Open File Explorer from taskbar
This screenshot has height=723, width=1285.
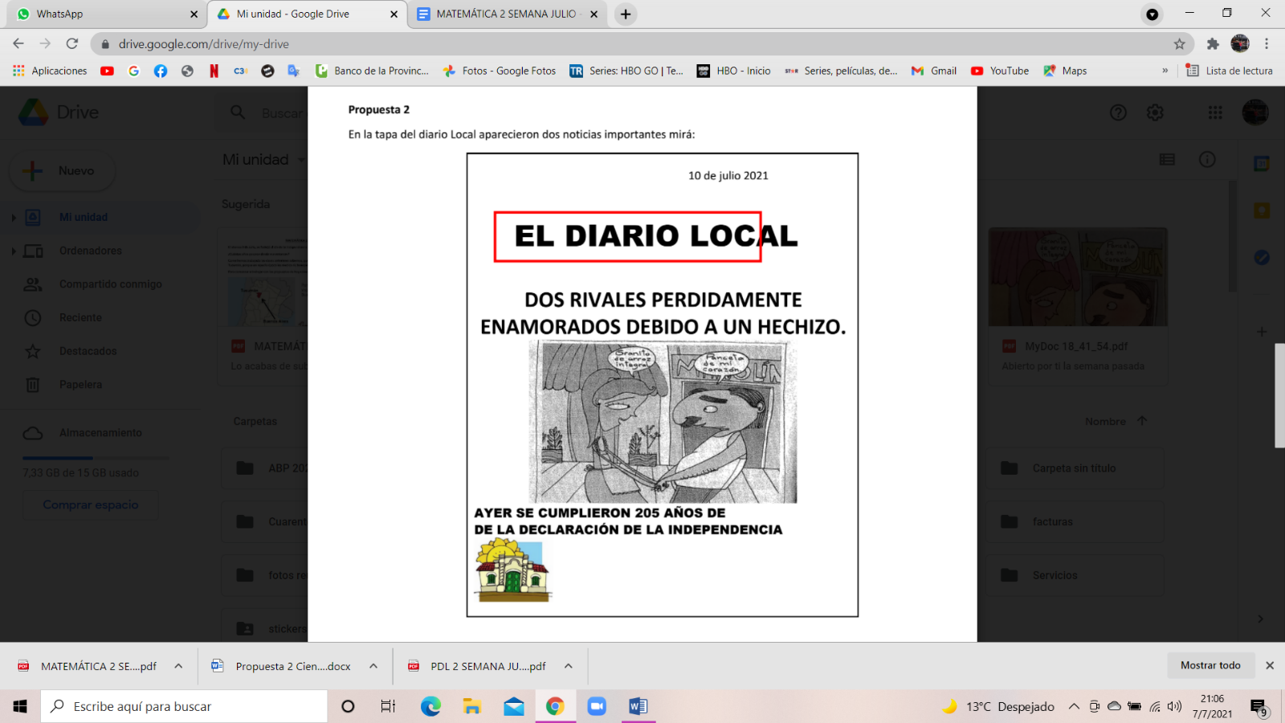(472, 706)
